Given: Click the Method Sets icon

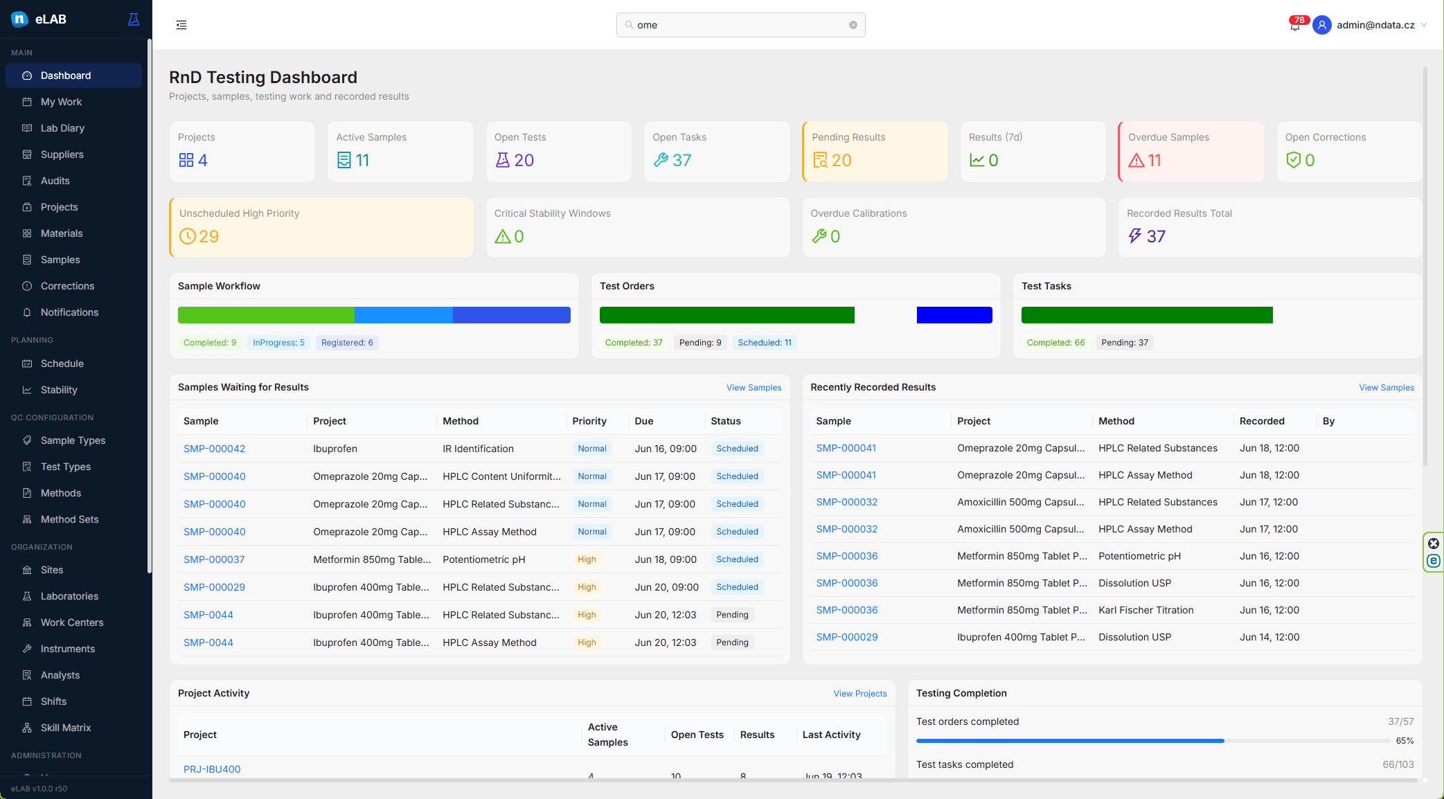Looking at the screenshot, I should coord(27,519).
